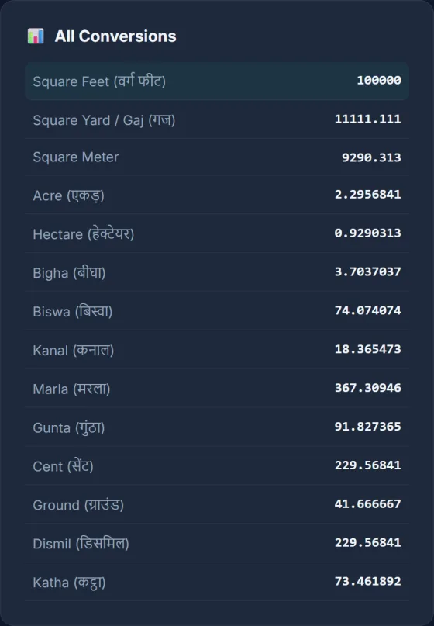Viewport: 434px width, 626px height.
Task: Select the Dismil (डिसमिल) label
Action: point(81,544)
